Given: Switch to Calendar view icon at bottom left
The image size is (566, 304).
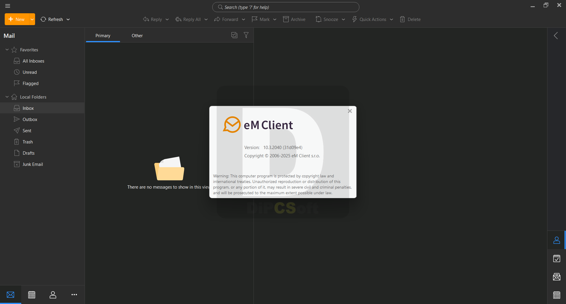Looking at the screenshot, I should click(32, 295).
